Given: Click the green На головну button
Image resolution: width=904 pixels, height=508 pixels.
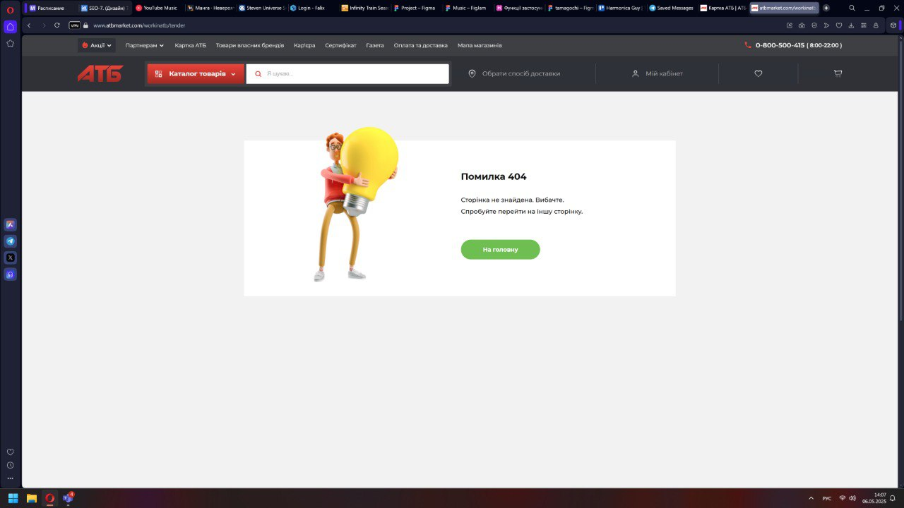Looking at the screenshot, I should click(x=500, y=250).
